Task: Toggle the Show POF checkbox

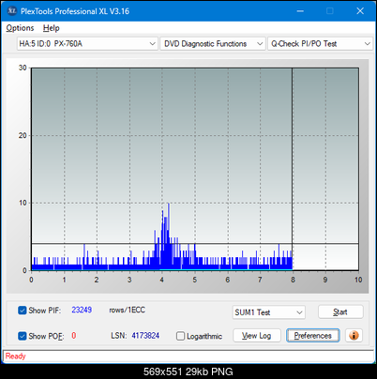Action: click(23, 336)
